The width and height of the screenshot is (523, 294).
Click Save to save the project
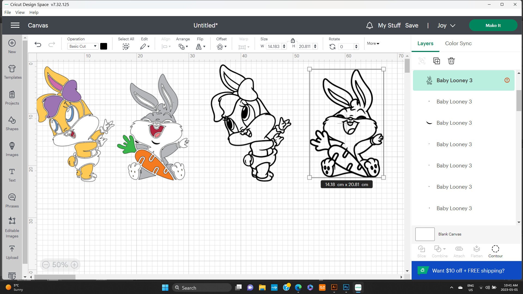[412, 25]
